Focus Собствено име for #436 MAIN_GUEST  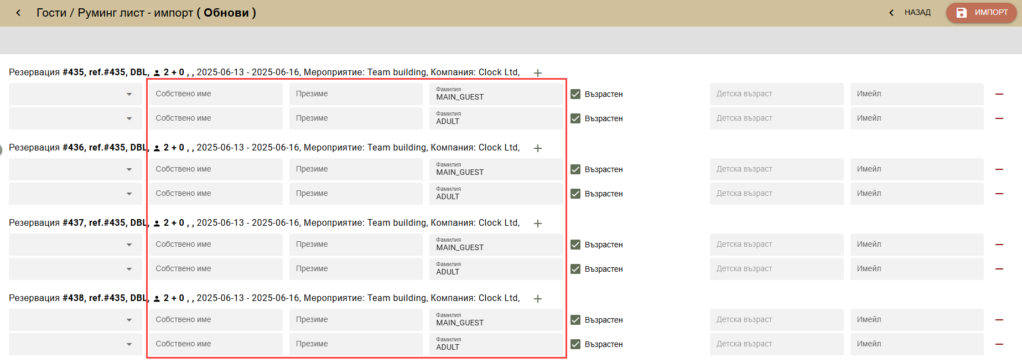[216, 169]
